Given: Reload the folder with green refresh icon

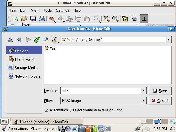Looking at the screenshot, I should pos(37,40).
